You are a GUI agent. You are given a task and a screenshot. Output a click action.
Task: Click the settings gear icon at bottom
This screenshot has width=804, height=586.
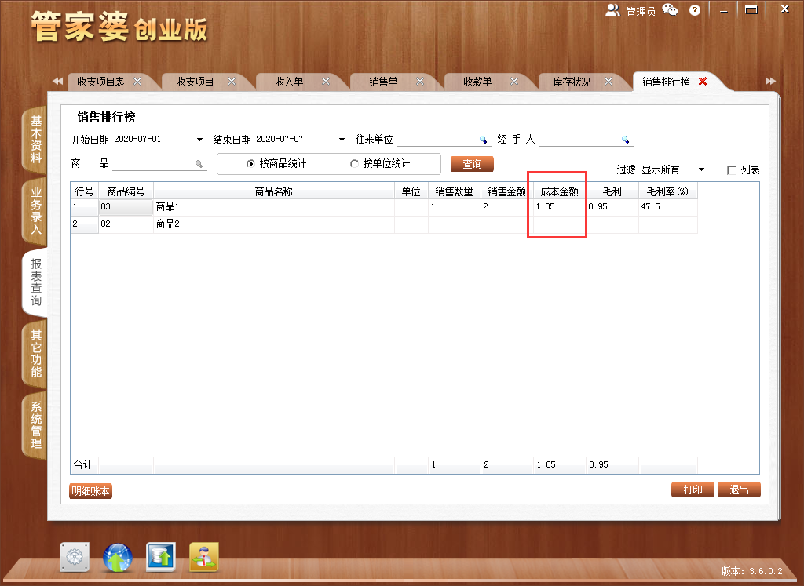[75, 557]
